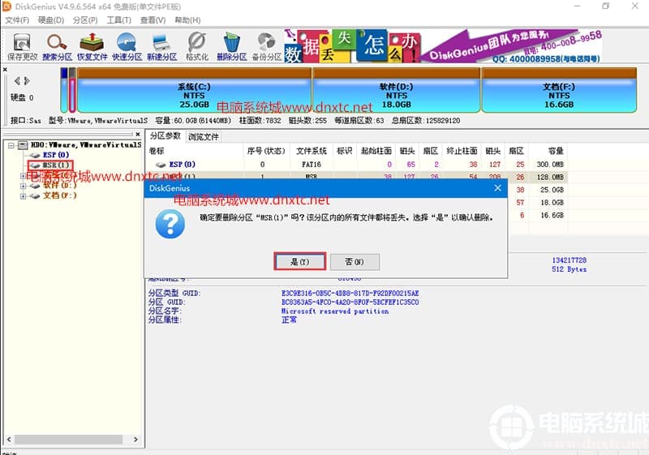Select the small blue ESP block in disk map
Screen dimensions: 649x455
tap(64, 90)
